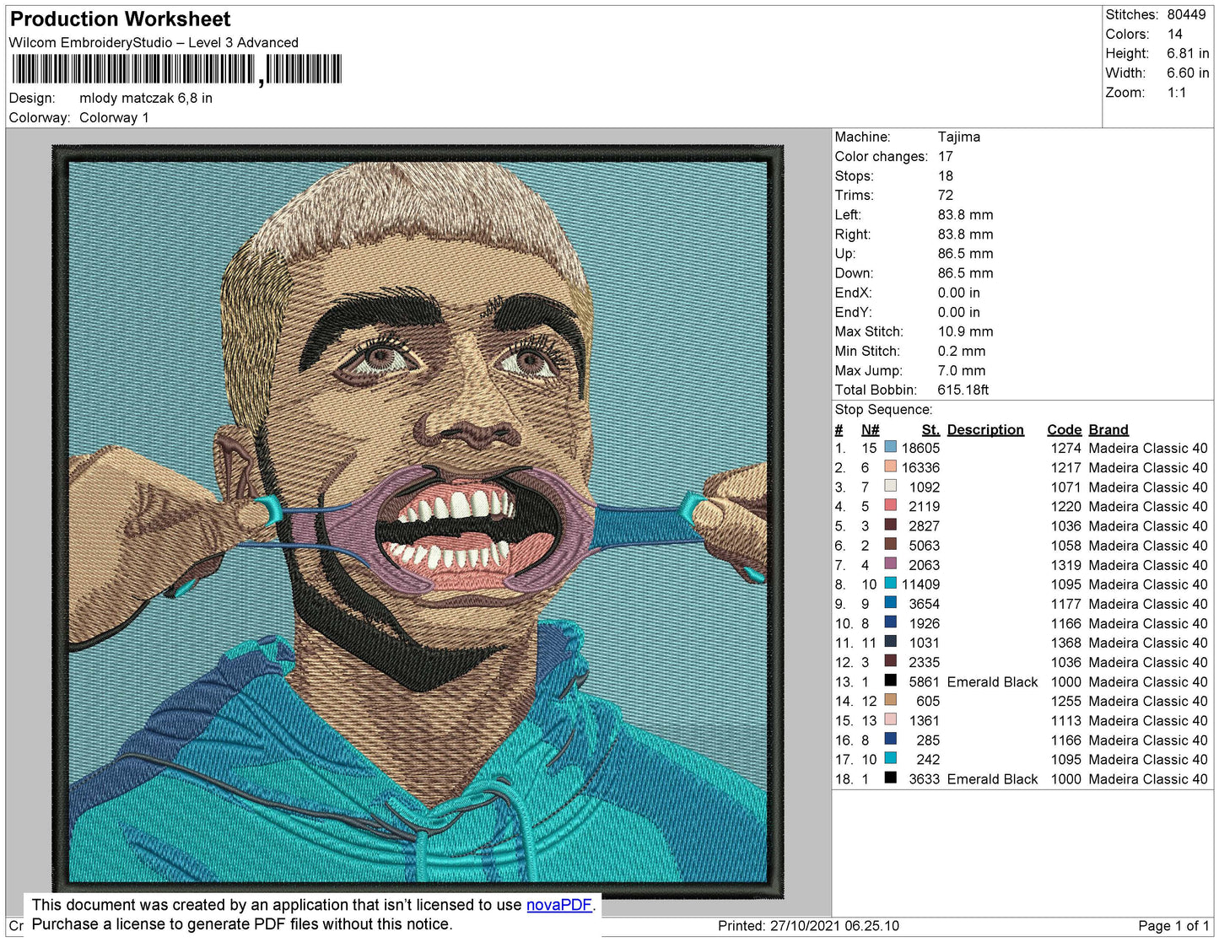Click the Min Stitch value '0.2 mm'
The width and height of the screenshot is (1219, 942).
[x=962, y=351]
